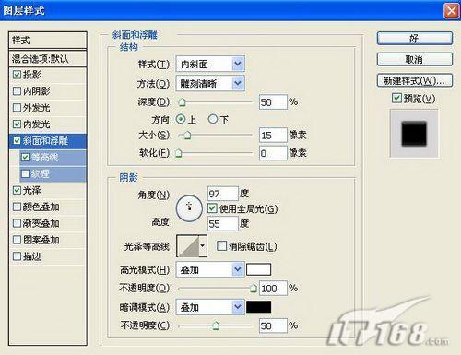Open the 暗调模式(A) blend mode dropdown
The image size is (461, 355).
(210, 307)
